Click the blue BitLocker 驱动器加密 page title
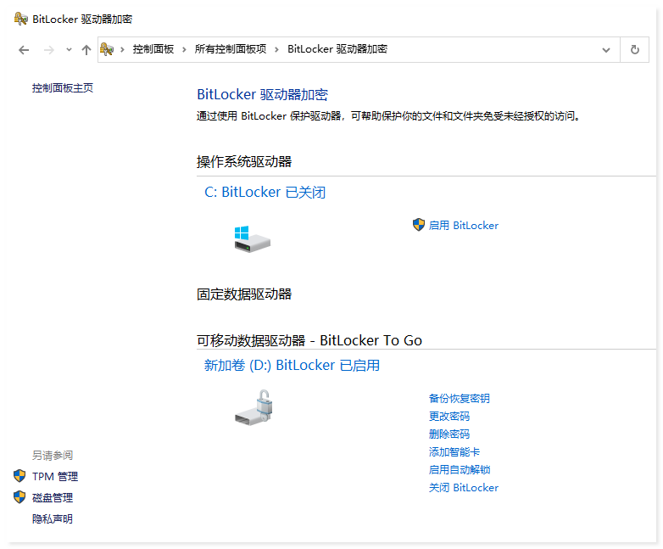This screenshot has height=549, width=663. 262,94
